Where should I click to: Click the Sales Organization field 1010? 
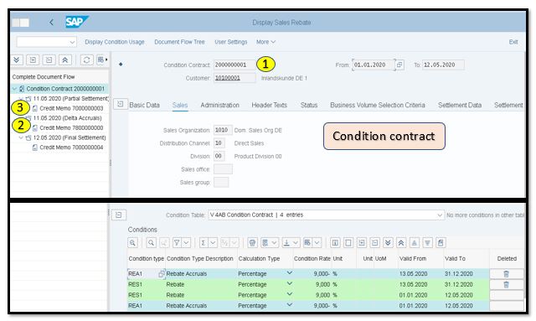coord(223,130)
